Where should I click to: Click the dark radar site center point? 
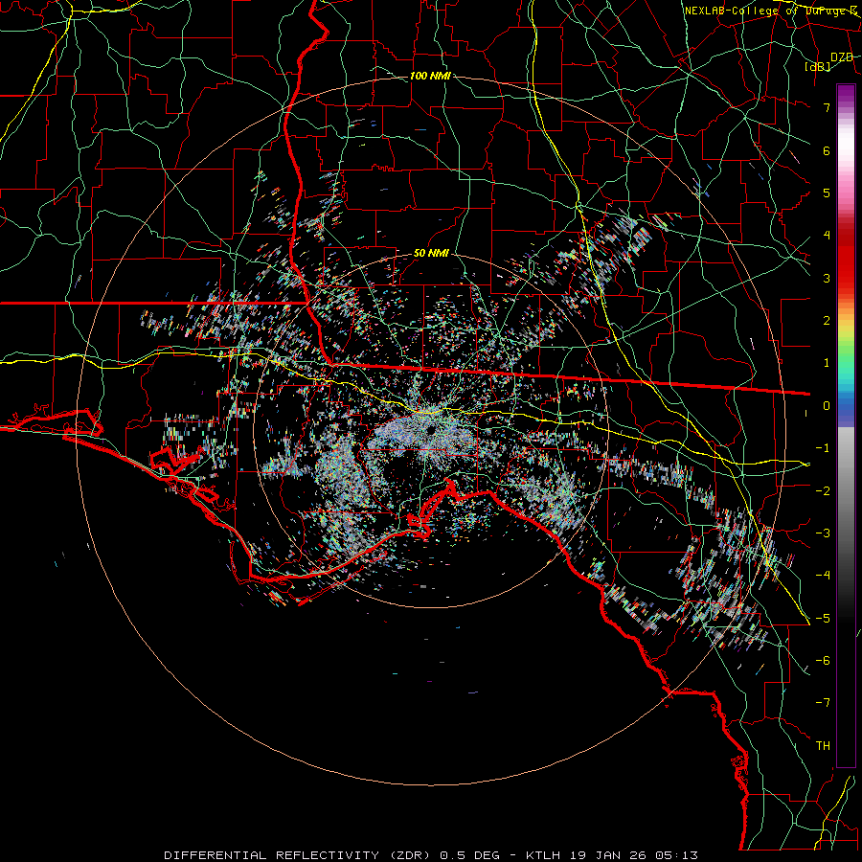(430, 430)
